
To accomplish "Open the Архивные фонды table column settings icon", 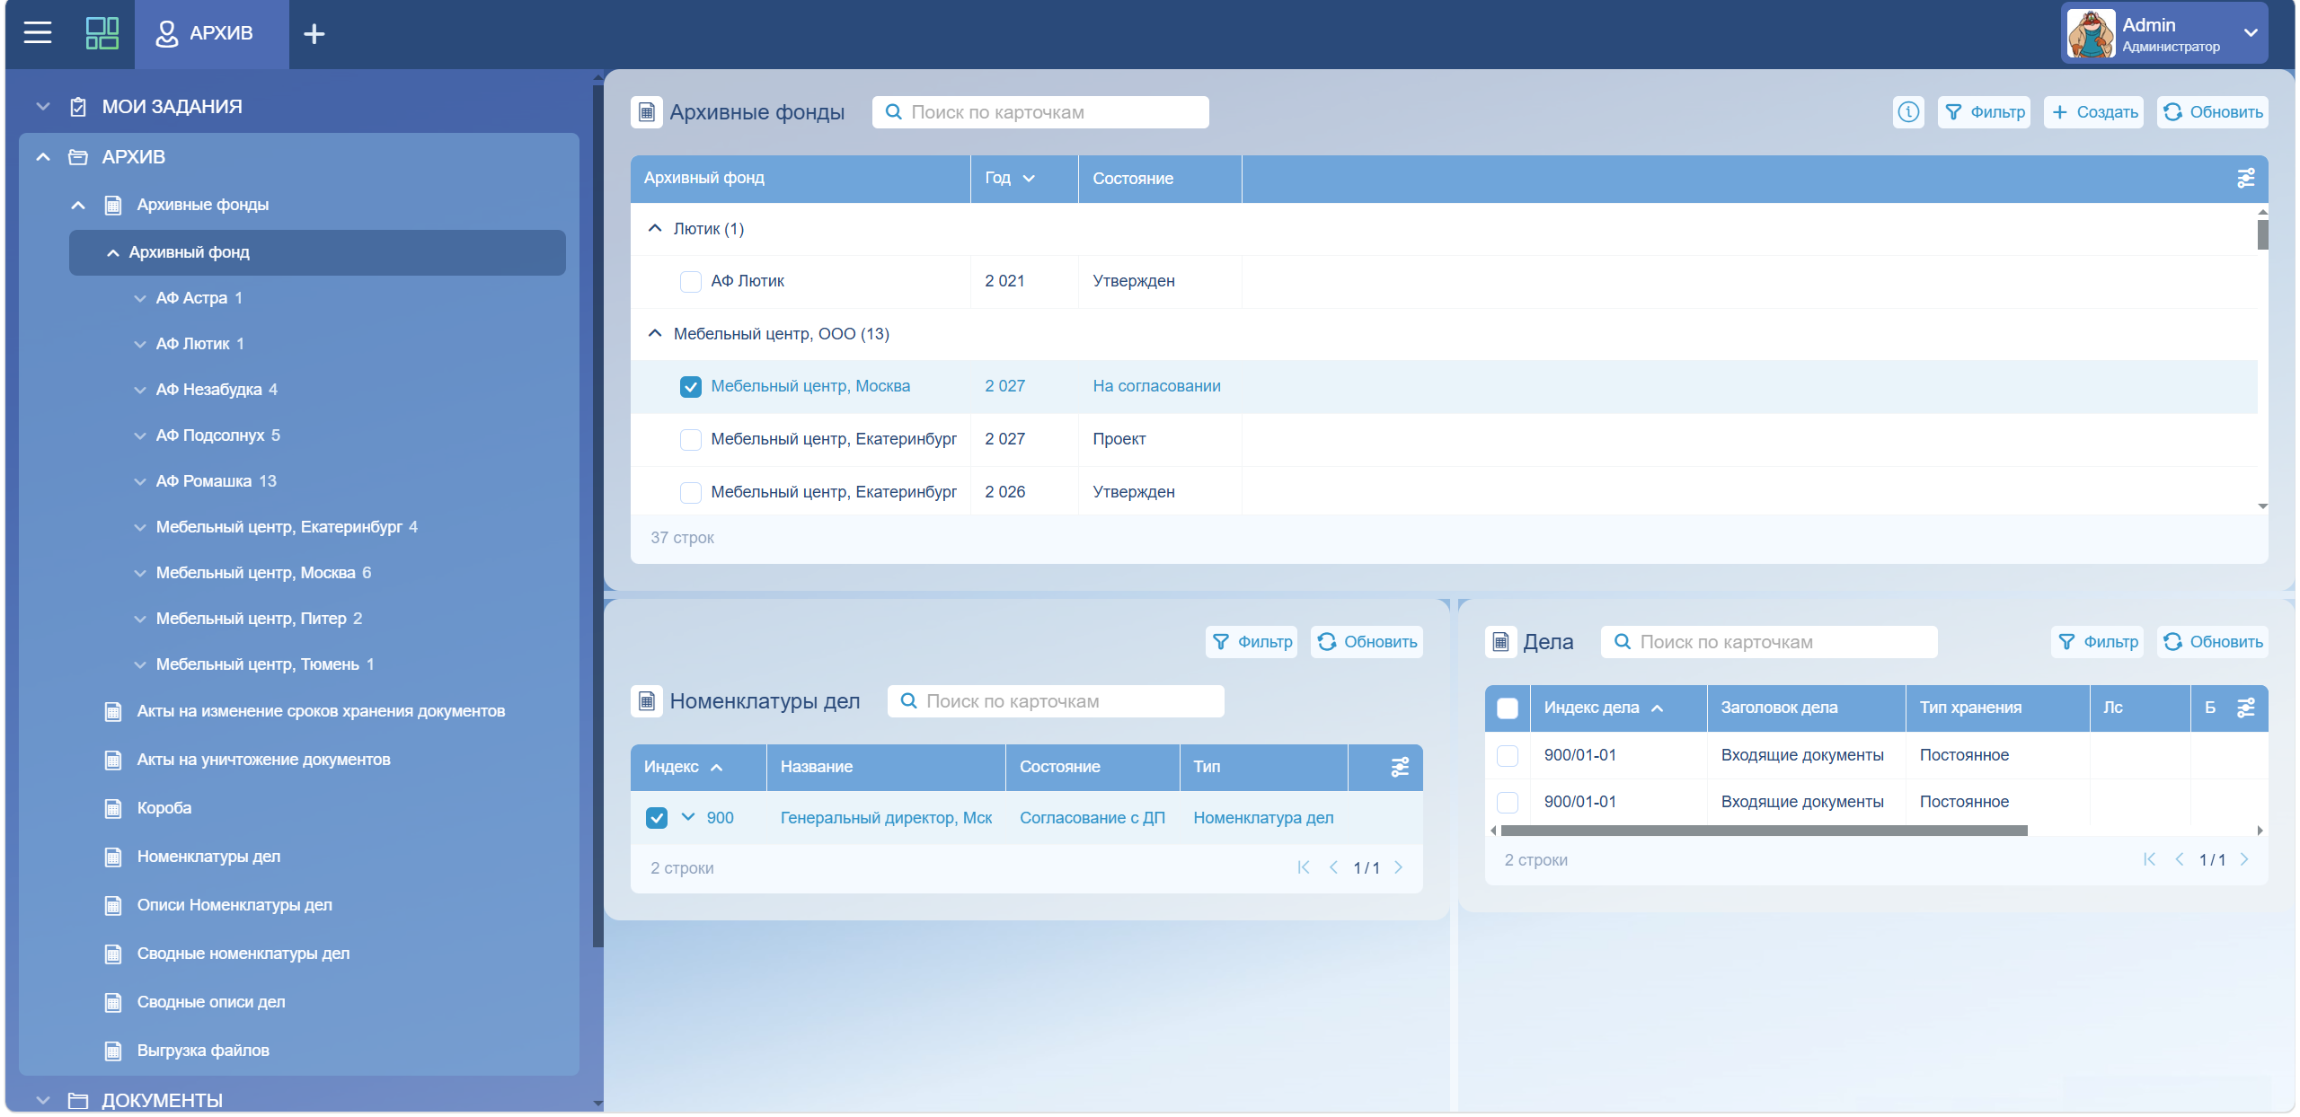I will [2245, 179].
